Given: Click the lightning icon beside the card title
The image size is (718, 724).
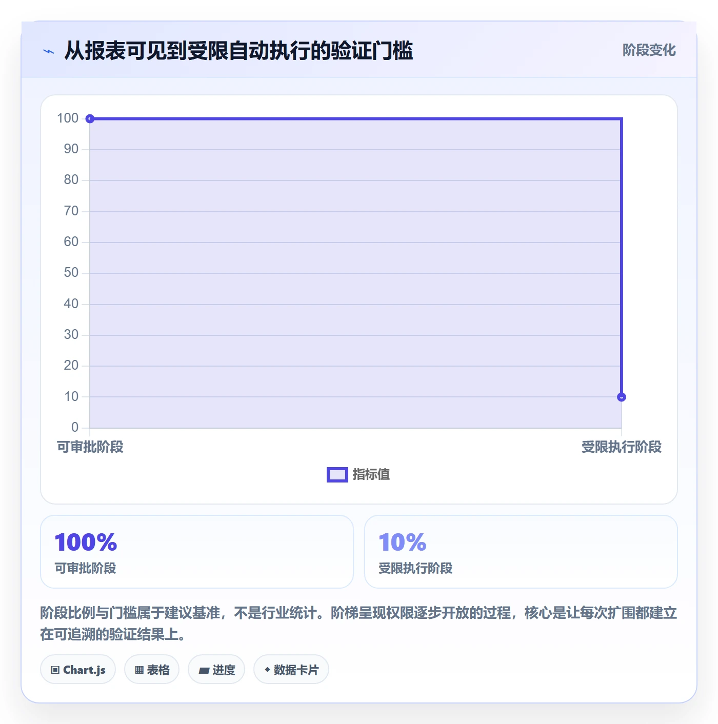Looking at the screenshot, I should tap(49, 51).
